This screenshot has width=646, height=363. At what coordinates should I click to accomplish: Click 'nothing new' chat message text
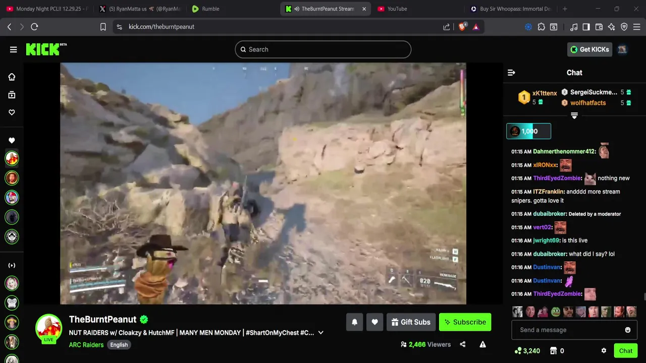(x=614, y=178)
